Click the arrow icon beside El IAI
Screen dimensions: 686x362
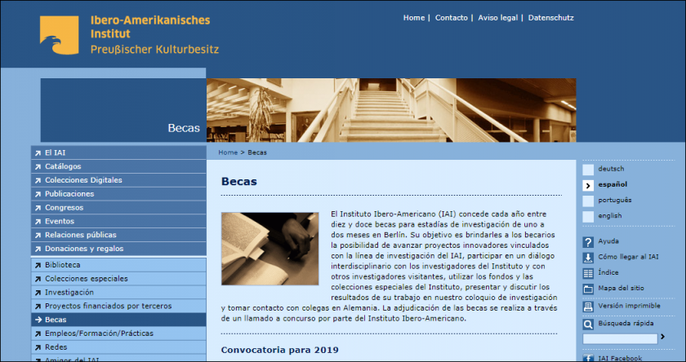[38, 153]
